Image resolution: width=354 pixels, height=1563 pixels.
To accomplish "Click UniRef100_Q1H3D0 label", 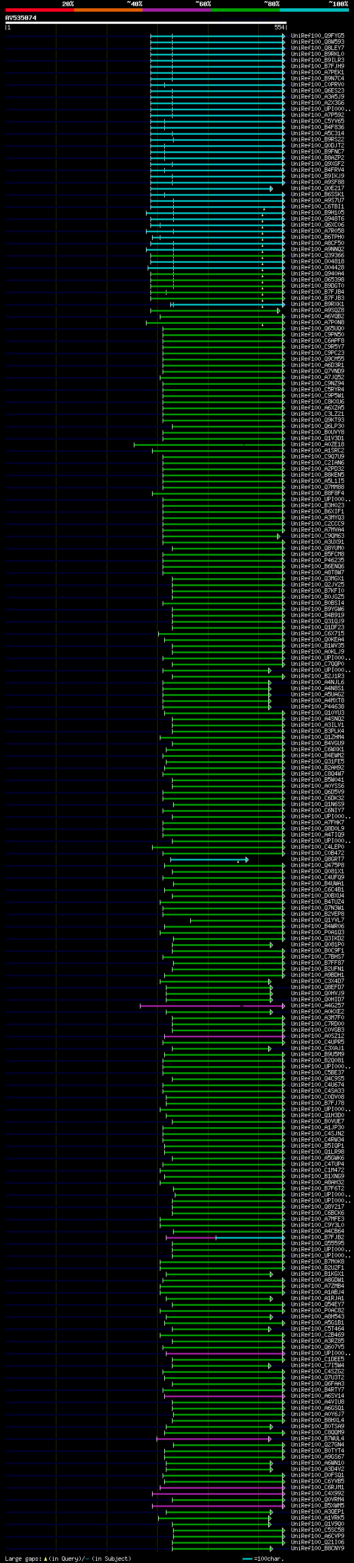I will 317,1115.
